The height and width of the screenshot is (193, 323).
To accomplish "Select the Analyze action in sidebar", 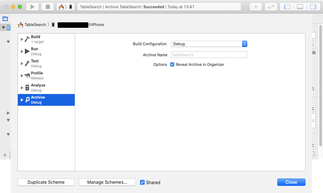I will [46, 88].
